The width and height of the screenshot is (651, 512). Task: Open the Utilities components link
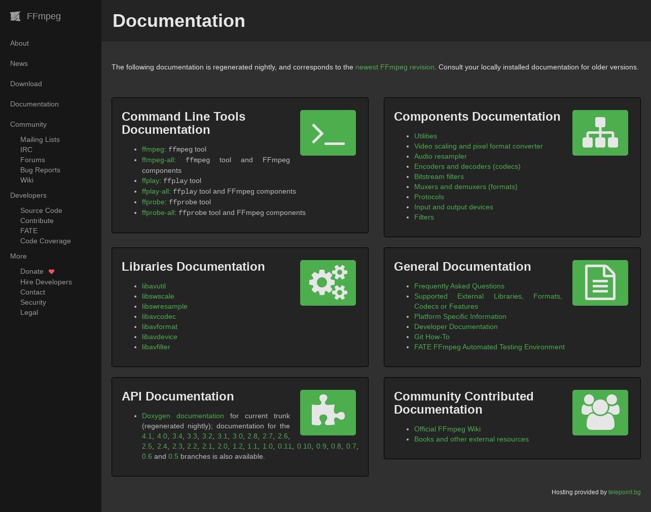[425, 136]
